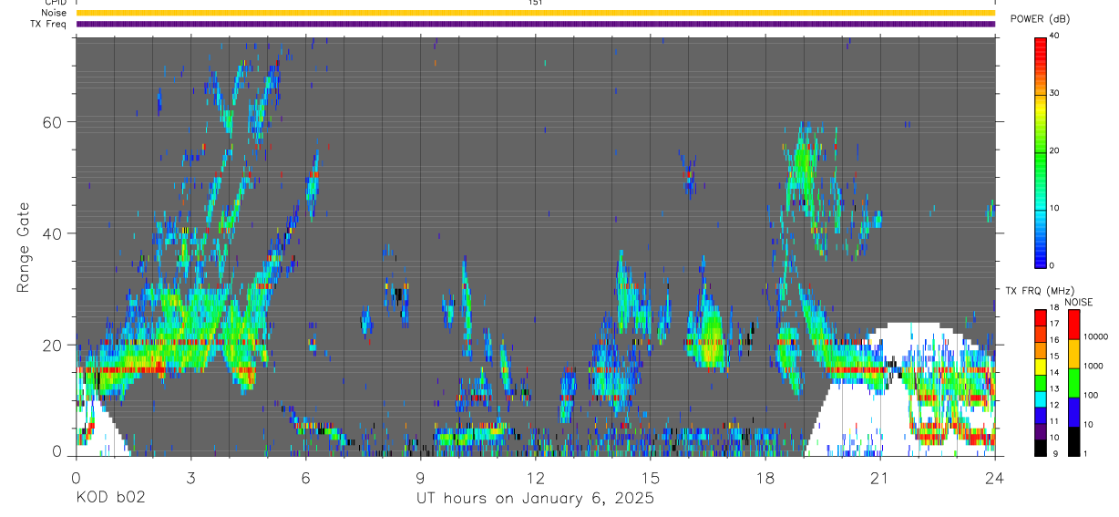Screen dimensions: 1119x517
Task: Click the '18' tick on the UT hours axis
Action: click(x=765, y=477)
